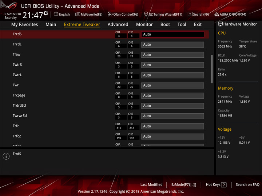
Task: Toggle AURA lighting icon
Action: pyautogui.click(x=217, y=14)
